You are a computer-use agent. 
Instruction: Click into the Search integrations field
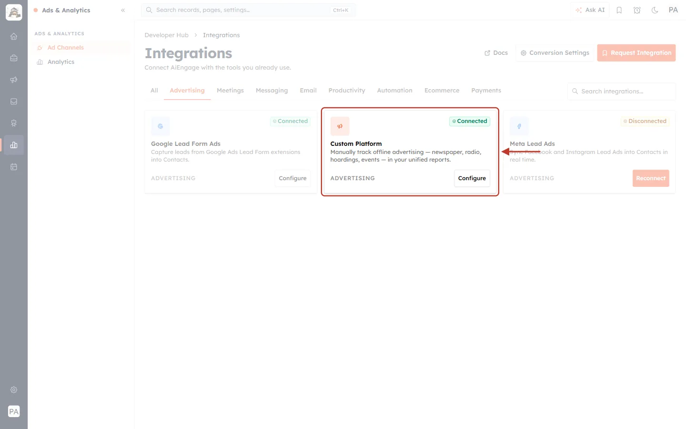tap(622, 92)
